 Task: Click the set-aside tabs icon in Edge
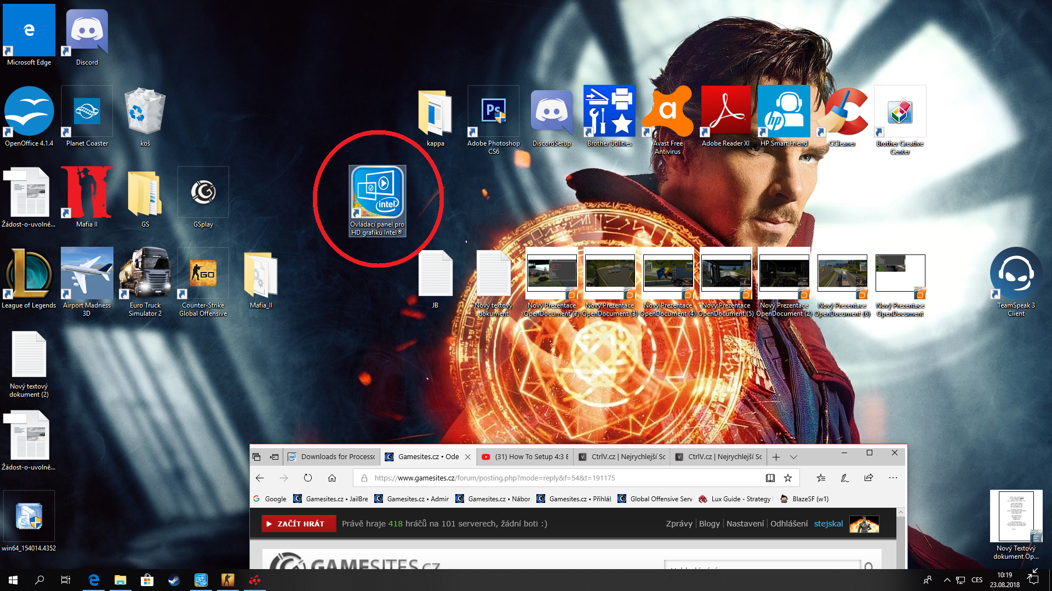(256, 456)
